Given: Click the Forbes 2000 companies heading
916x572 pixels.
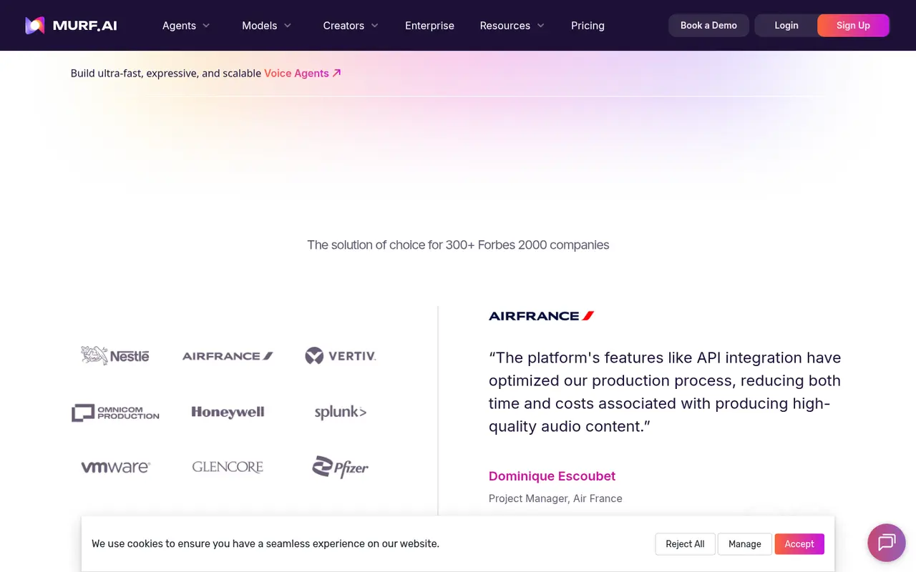Looking at the screenshot, I should click(x=458, y=245).
